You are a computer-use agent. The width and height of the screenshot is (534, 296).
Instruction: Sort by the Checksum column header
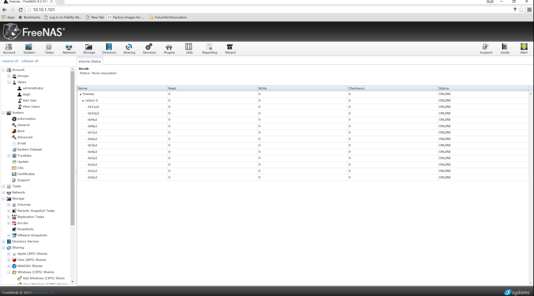point(392,88)
